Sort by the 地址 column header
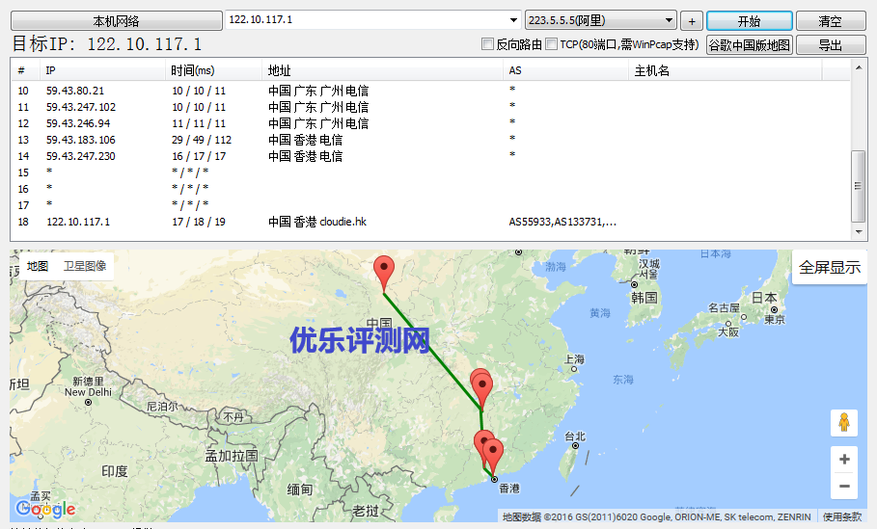 click(382, 70)
